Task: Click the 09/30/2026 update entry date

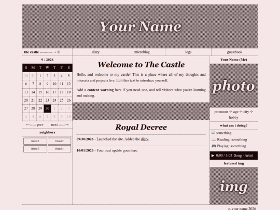Action: pyautogui.click(x=85, y=139)
